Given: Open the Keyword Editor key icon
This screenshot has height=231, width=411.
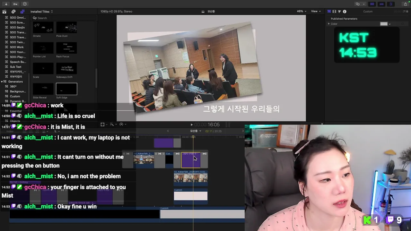Looking at the screenshot, I should [15, 4].
